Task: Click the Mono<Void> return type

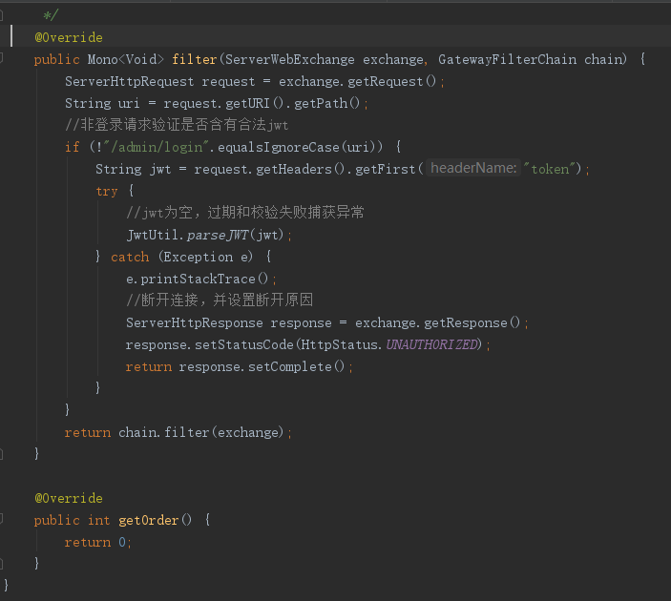Action: tap(126, 59)
